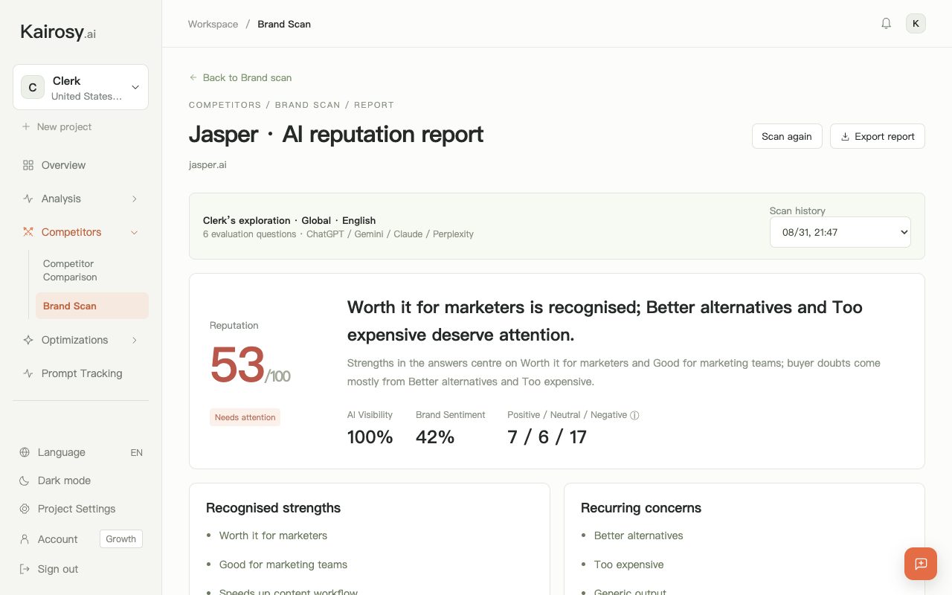Click the Account person icon
Screen dimensions: 952x595
(25, 539)
